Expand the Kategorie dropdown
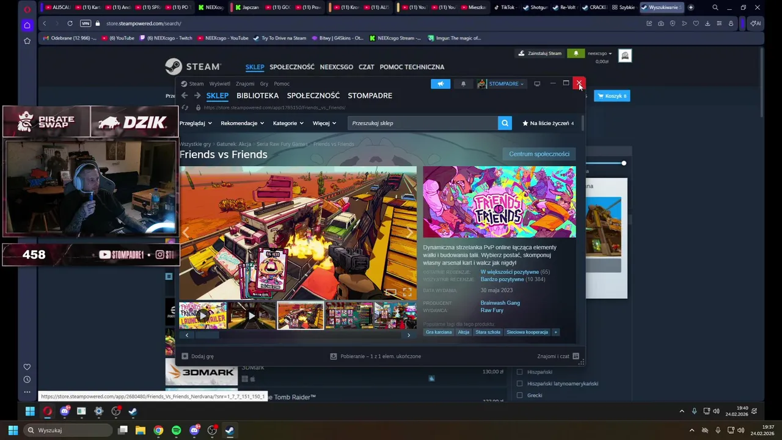Viewport: 782px width, 440px height. pos(288,123)
